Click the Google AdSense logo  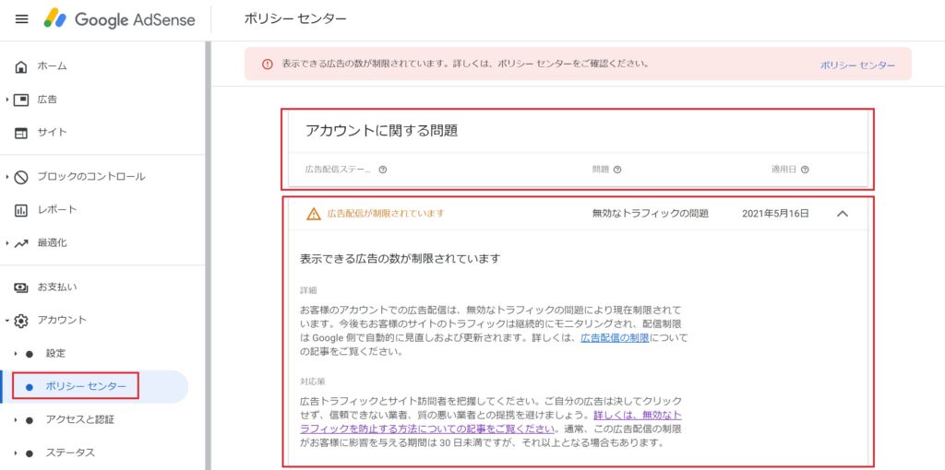119,19
